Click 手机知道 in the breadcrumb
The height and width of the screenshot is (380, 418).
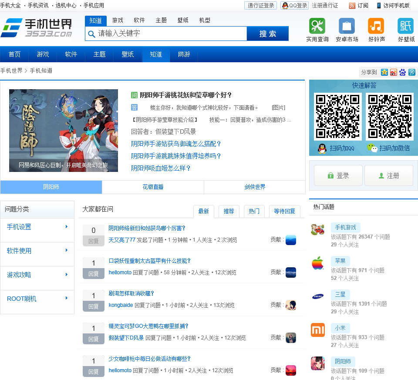[41, 71]
